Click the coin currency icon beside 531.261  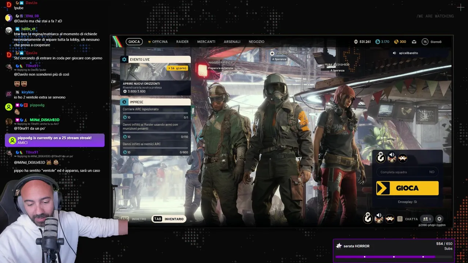356,42
